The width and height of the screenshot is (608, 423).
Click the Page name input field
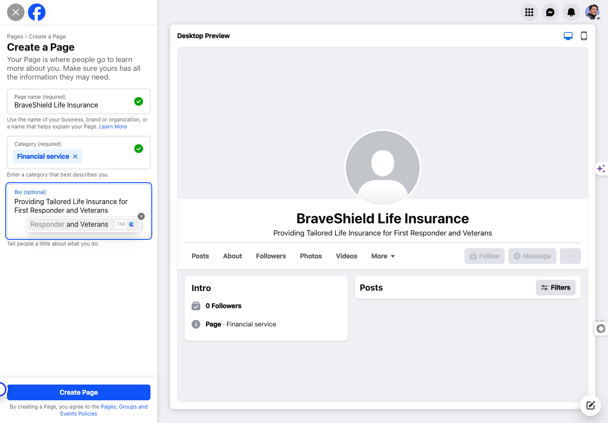79,101
